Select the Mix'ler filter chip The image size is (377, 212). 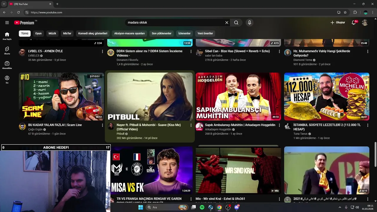coord(67,33)
